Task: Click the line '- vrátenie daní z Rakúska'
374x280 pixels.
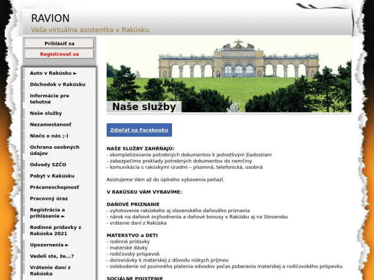Action: click(137, 223)
